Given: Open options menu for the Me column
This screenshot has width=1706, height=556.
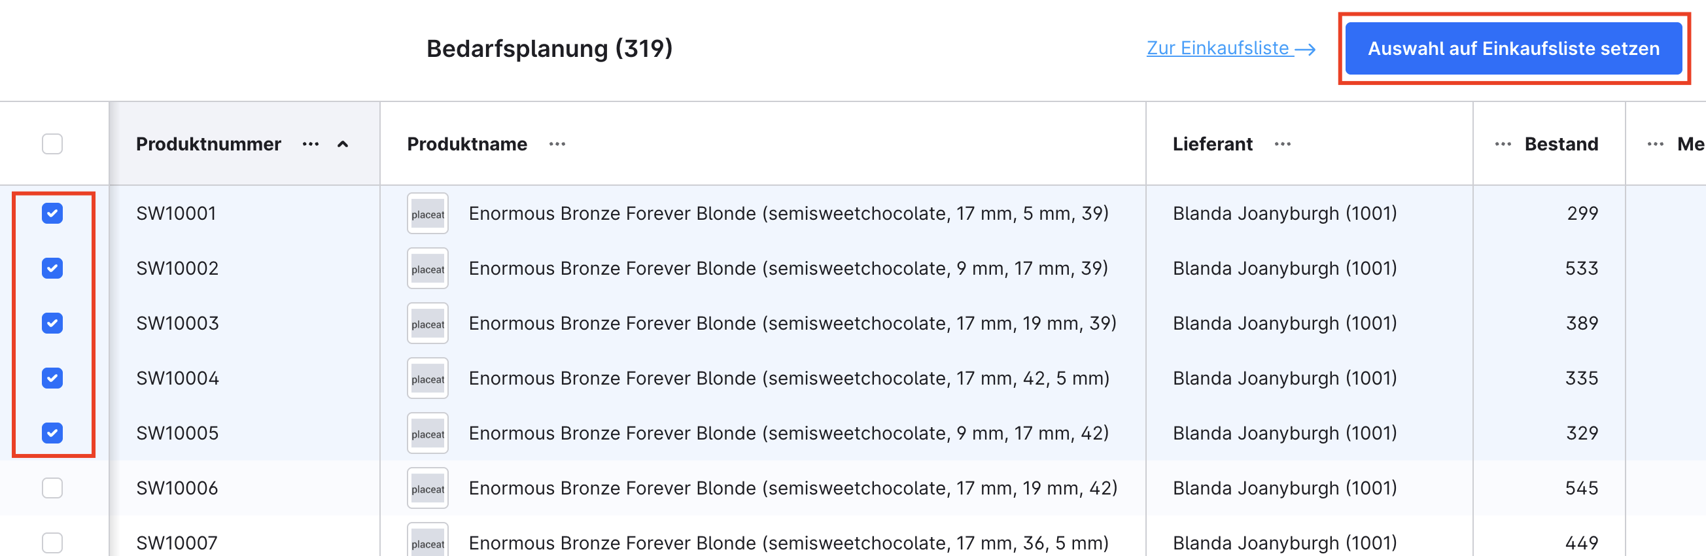Looking at the screenshot, I should tap(1655, 145).
